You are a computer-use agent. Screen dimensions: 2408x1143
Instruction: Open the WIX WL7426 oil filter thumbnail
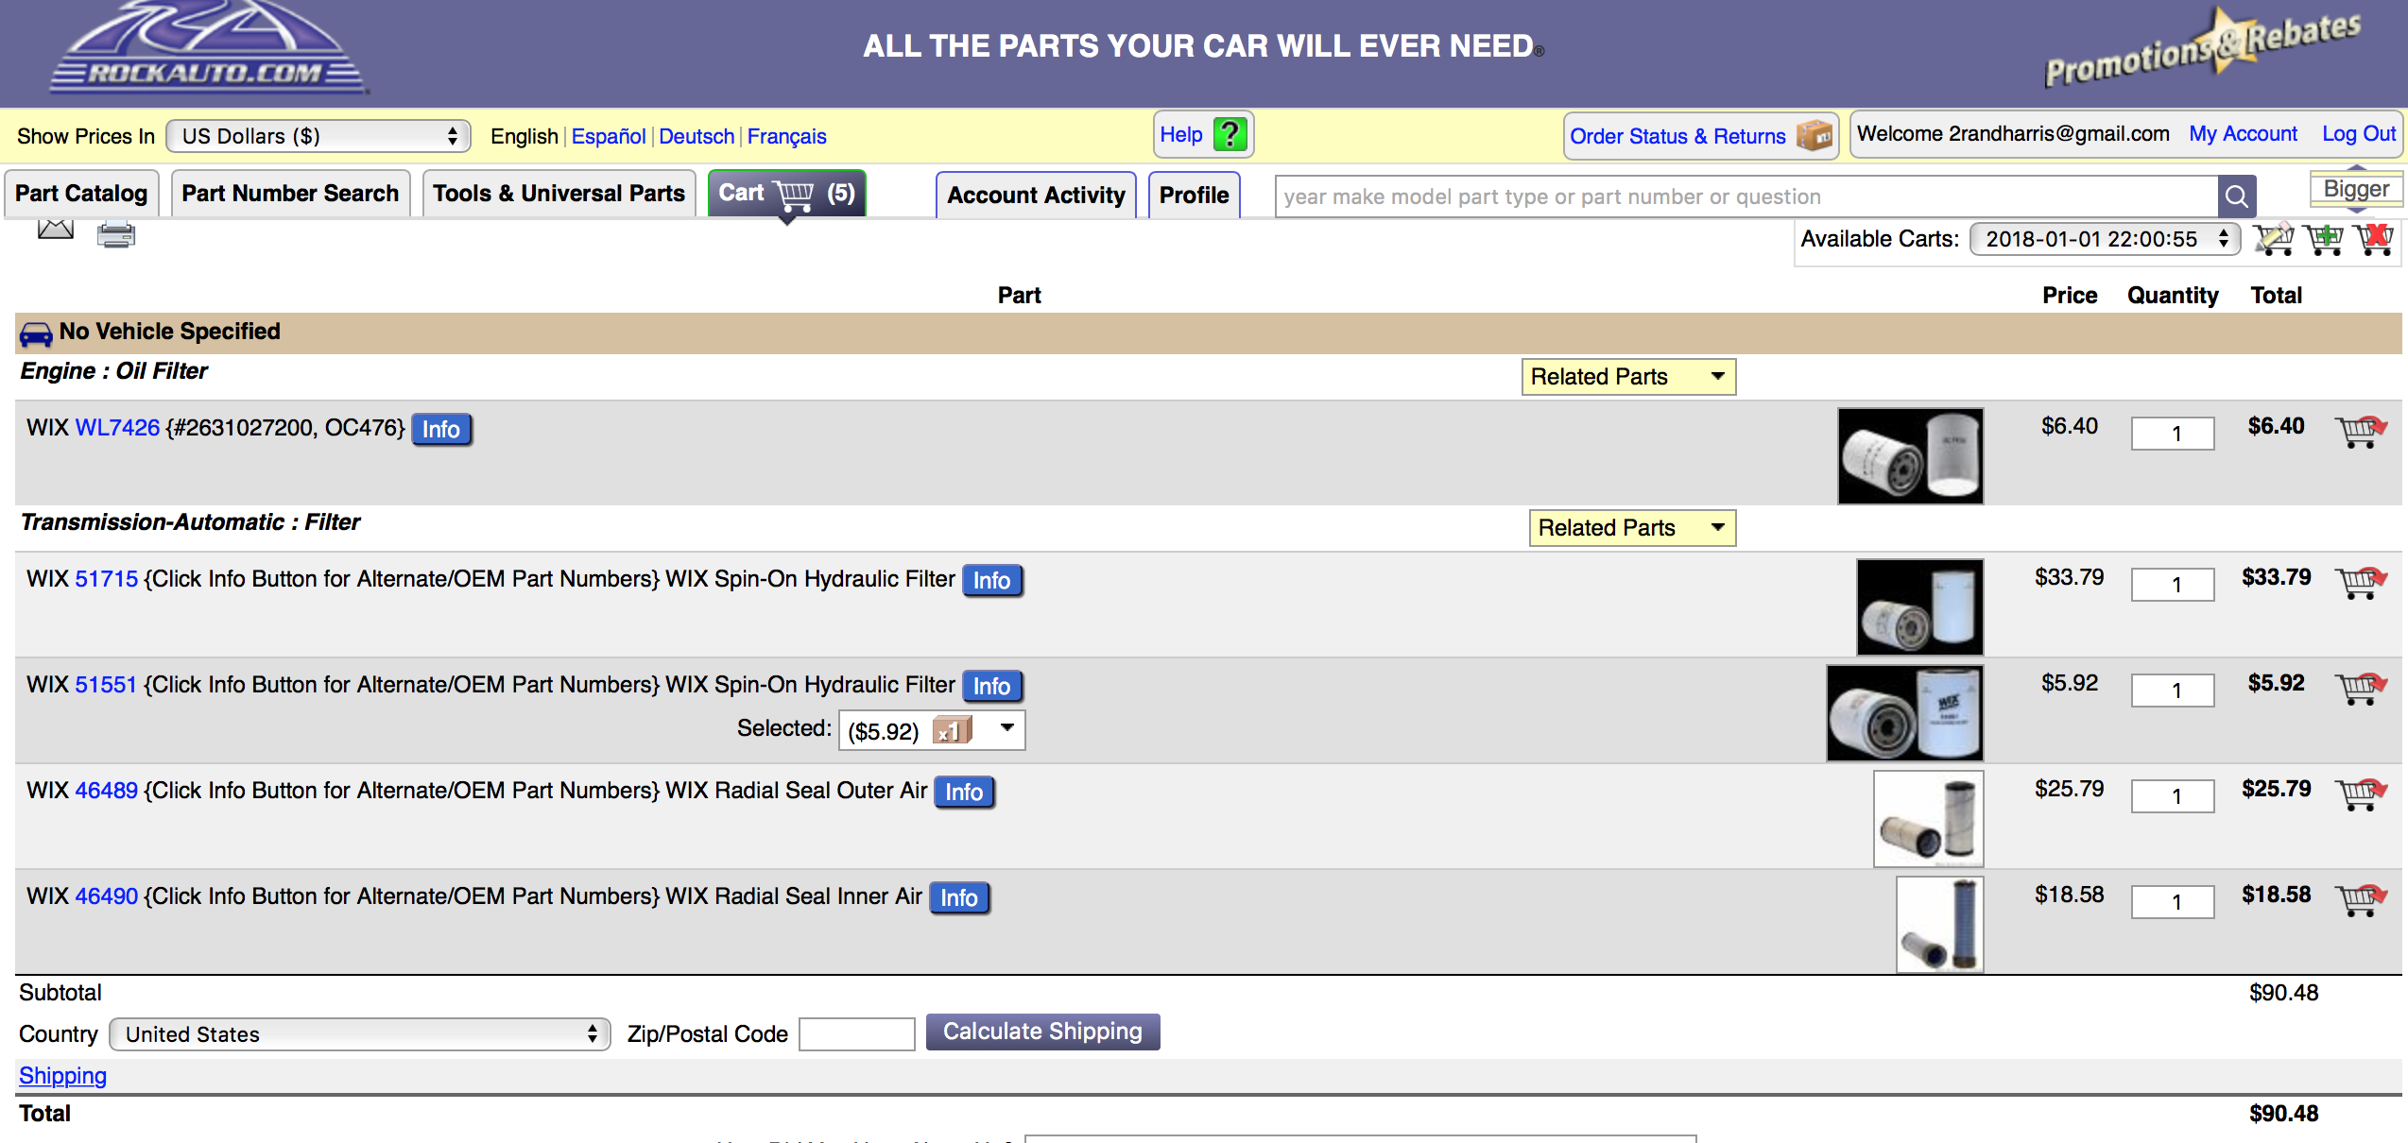point(1910,455)
